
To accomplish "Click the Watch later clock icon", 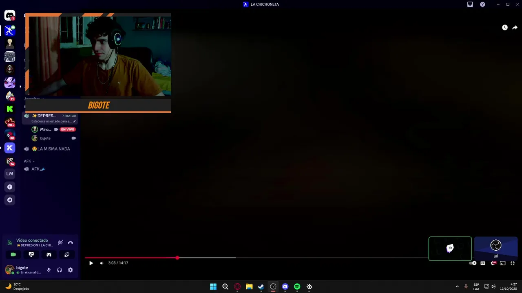I will pyautogui.click(x=505, y=28).
